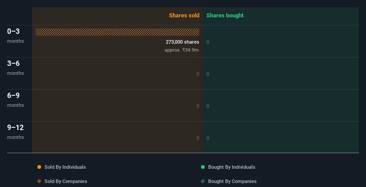This screenshot has height=187, width=366.
Task: Click shares bought zero in 0–3 months row
Action: tap(208, 42)
